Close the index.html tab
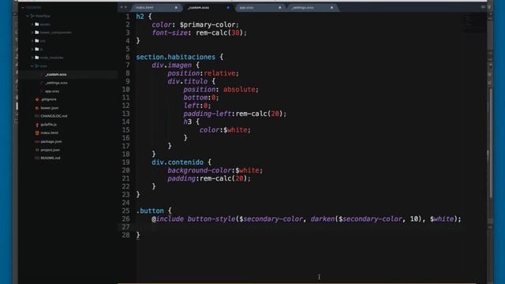This screenshot has height=284, width=505. tap(176, 7)
